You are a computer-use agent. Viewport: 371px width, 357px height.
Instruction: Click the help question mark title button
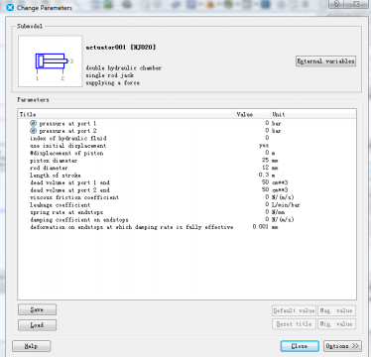coord(336,4)
